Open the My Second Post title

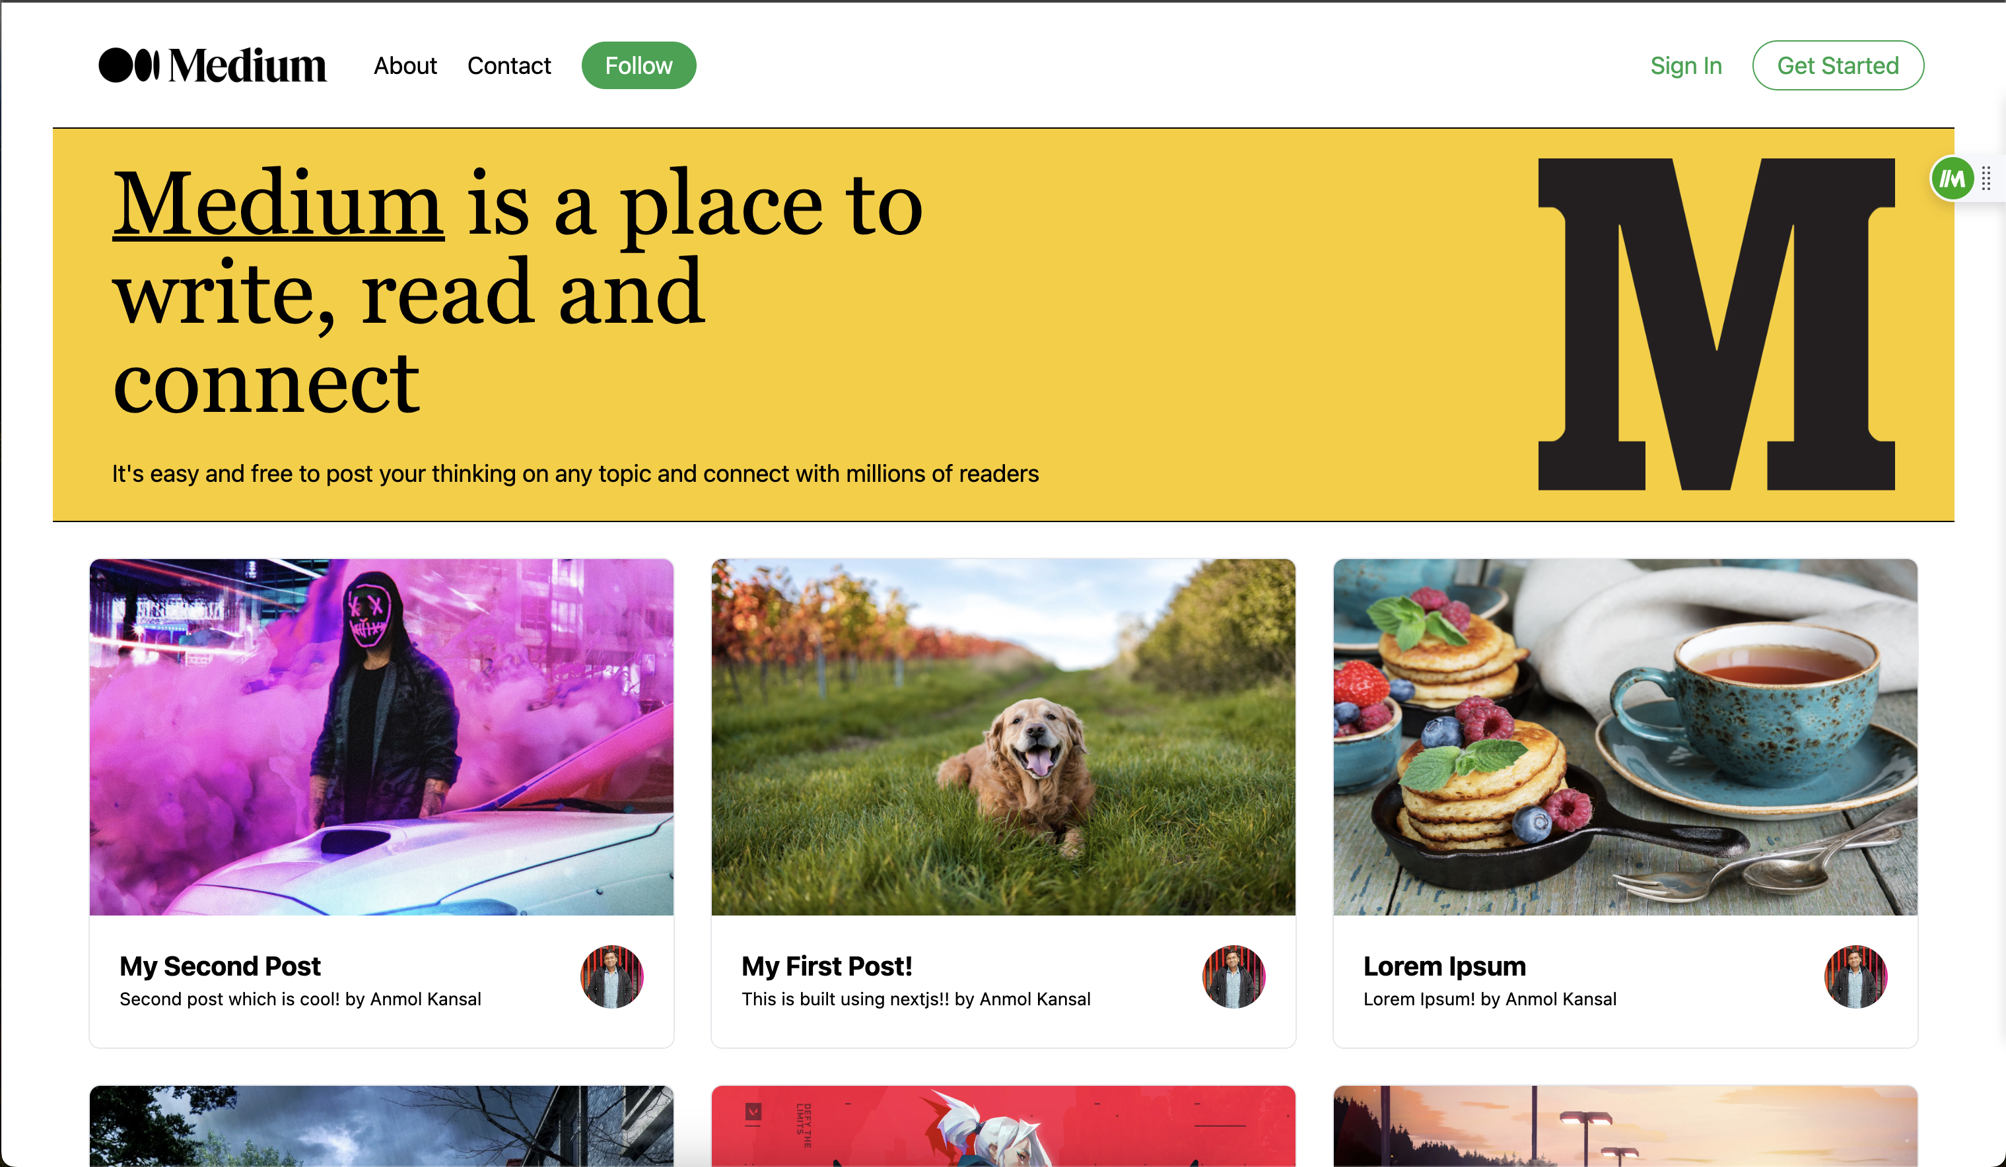[x=220, y=966]
